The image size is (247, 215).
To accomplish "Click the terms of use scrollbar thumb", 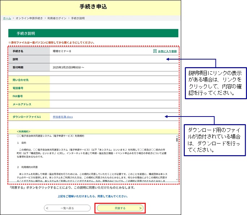I will tap(177, 140).
